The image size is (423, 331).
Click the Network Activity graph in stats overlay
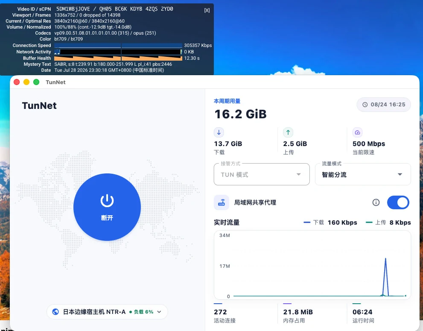118,52
